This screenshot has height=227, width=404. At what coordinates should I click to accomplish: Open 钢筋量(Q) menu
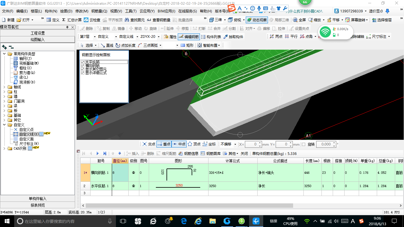point(99,11)
